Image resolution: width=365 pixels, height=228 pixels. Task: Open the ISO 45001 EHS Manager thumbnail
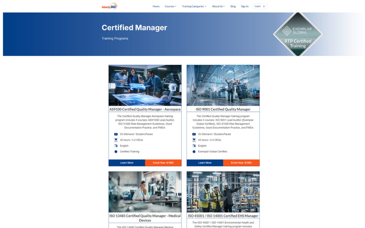(x=223, y=192)
